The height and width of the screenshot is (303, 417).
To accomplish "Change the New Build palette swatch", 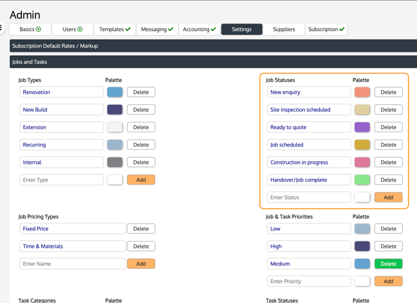I will point(115,109).
